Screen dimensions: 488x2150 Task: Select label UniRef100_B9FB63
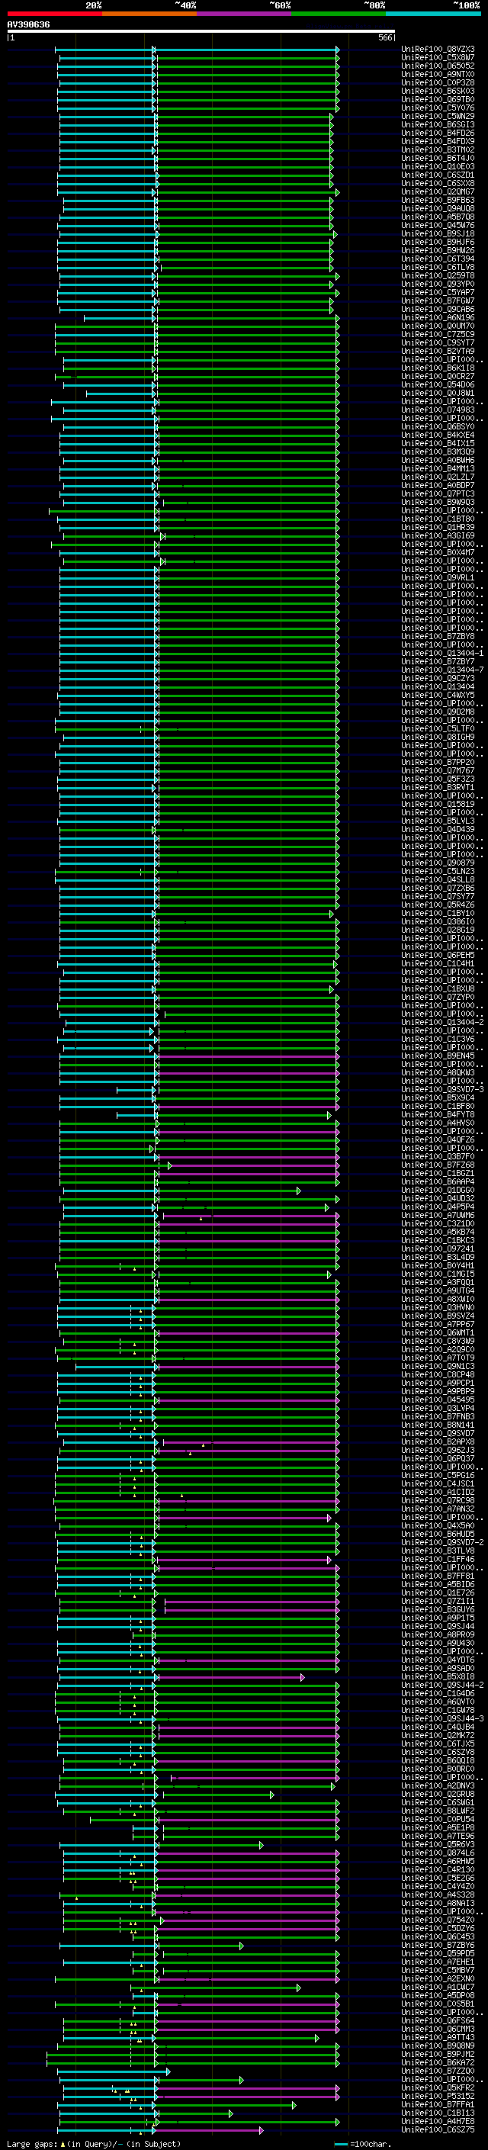click(x=438, y=201)
